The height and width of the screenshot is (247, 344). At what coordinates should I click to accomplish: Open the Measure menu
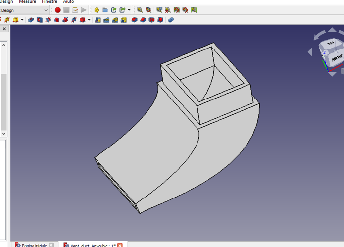(27, 2)
